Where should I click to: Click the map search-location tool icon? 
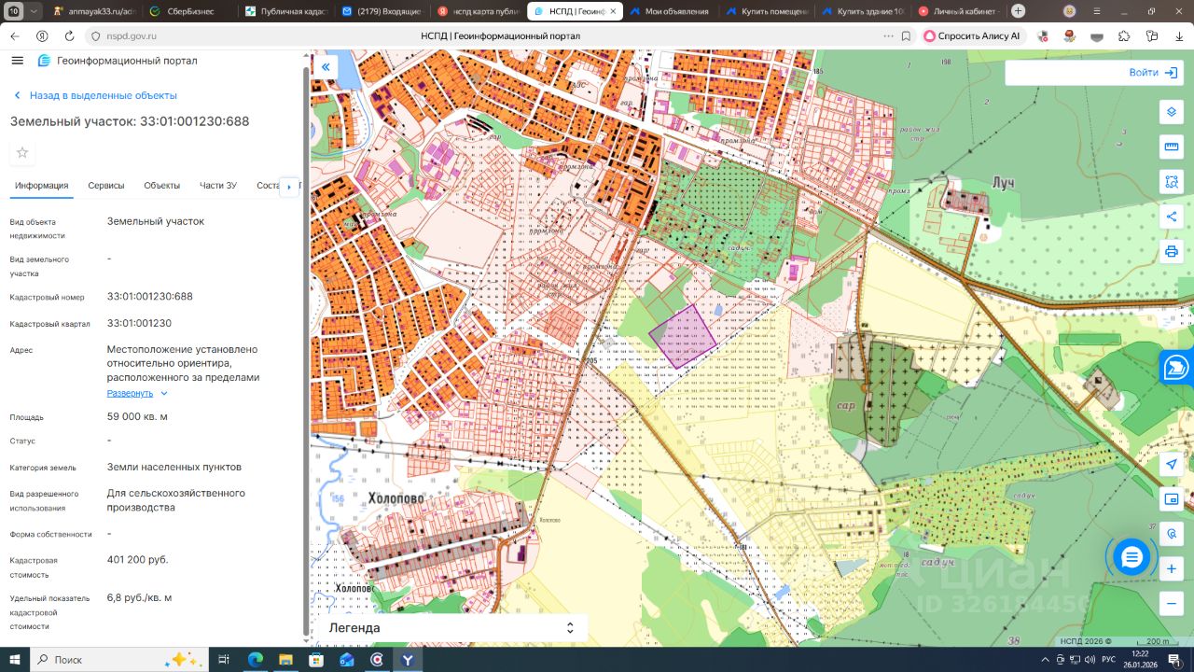(x=1172, y=534)
